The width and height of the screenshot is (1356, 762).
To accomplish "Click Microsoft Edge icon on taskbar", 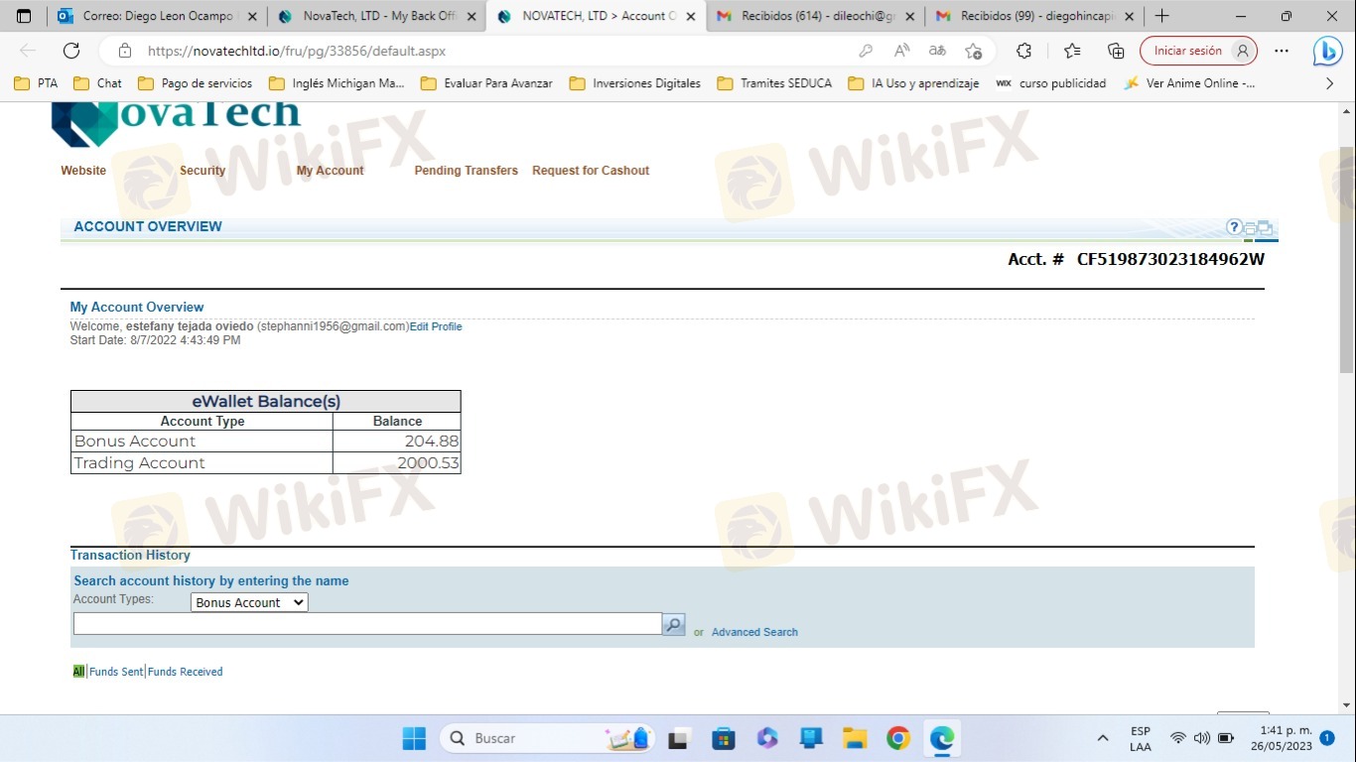I will pos(942,738).
